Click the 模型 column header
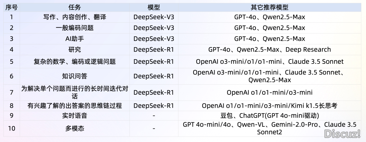 (x=154, y=7)
